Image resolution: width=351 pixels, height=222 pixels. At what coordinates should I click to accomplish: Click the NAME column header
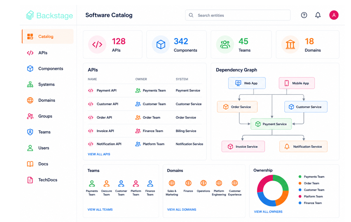(x=92, y=79)
